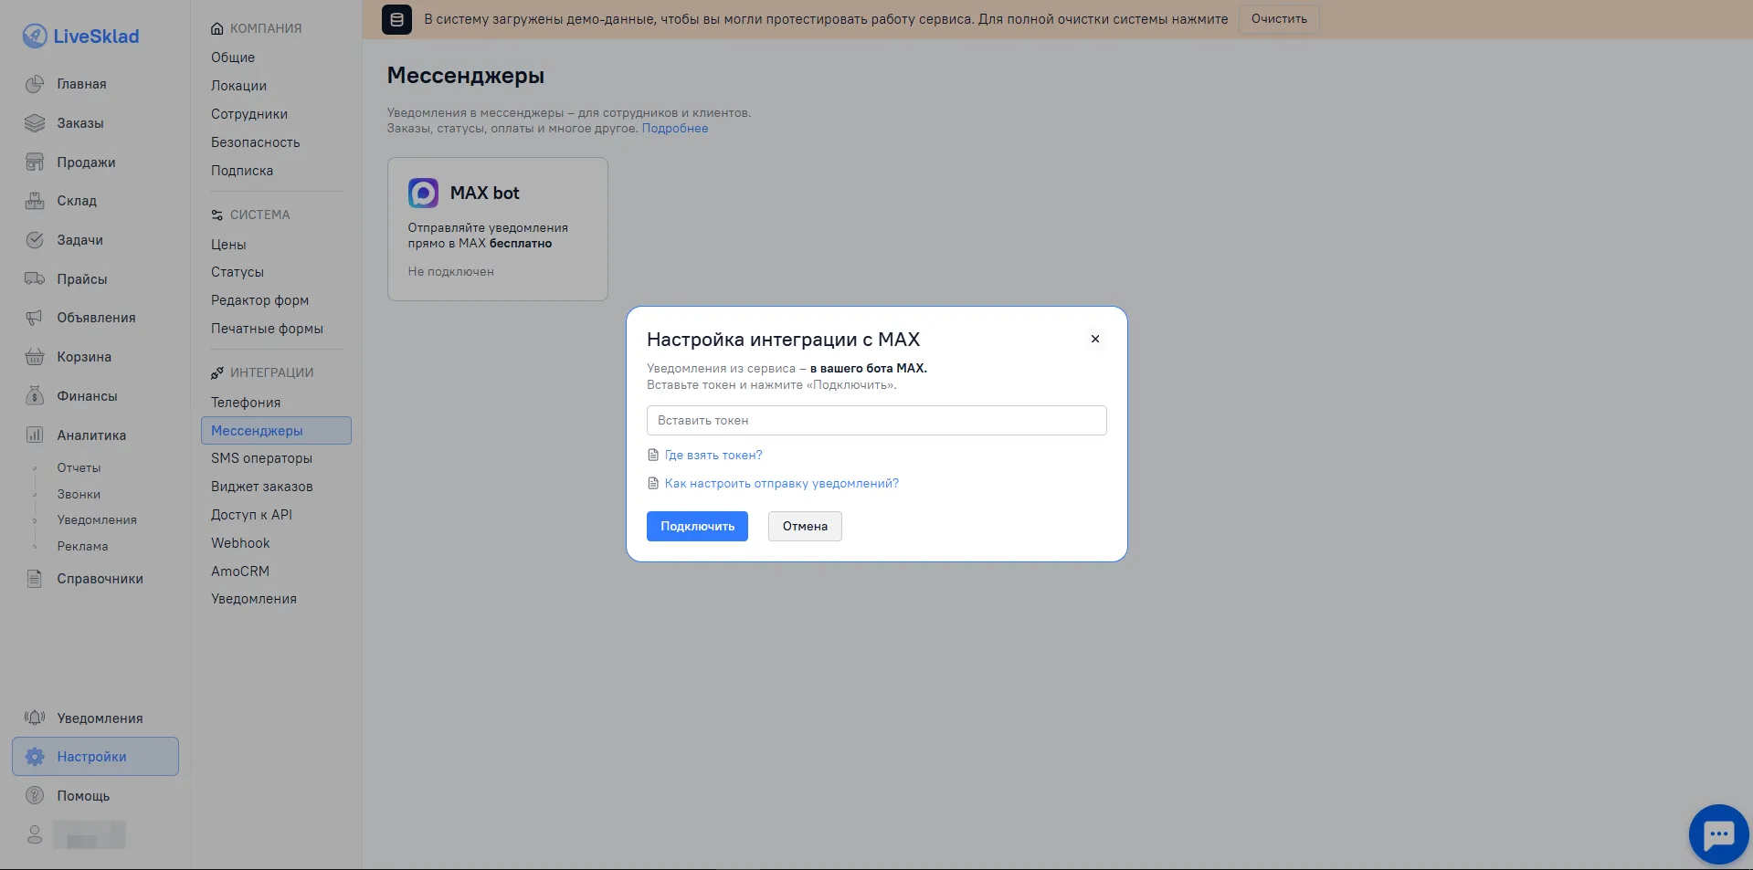The height and width of the screenshot is (870, 1753).
Task: Open Главная via its sidebar icon
Action: (35, 84)
